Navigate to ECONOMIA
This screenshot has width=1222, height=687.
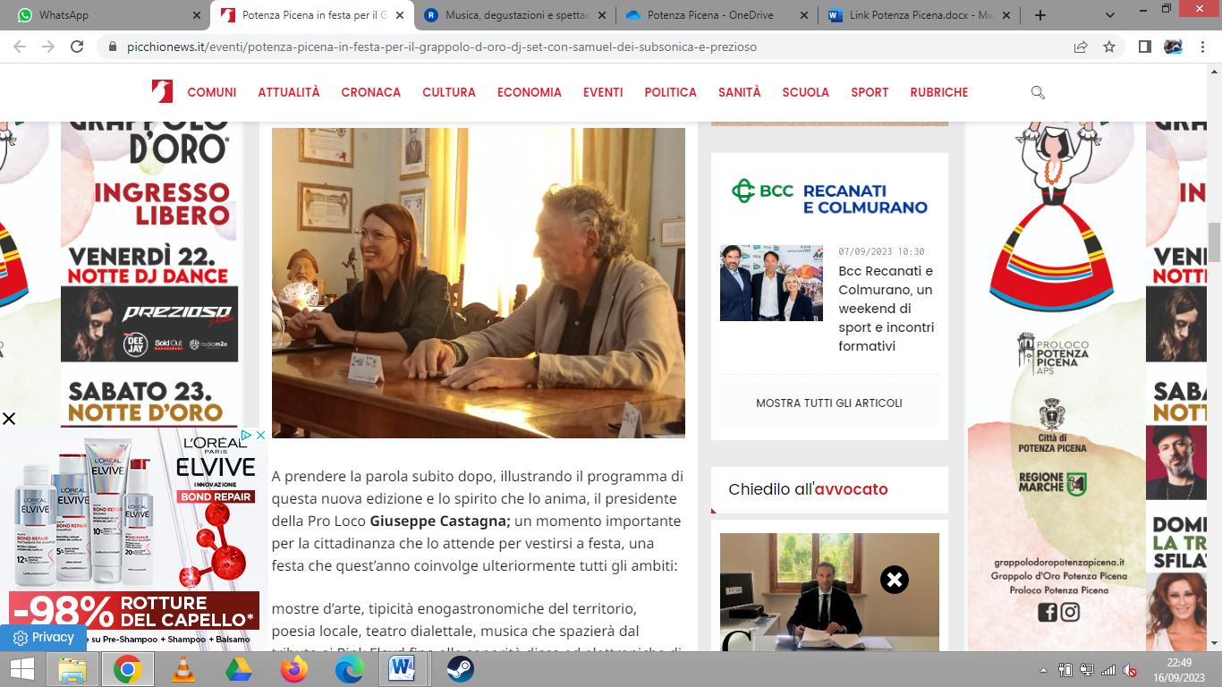click(x=530, y=92)
